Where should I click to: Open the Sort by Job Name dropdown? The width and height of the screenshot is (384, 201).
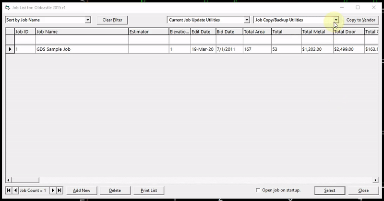pyautogui.click(x=88, y=20)
